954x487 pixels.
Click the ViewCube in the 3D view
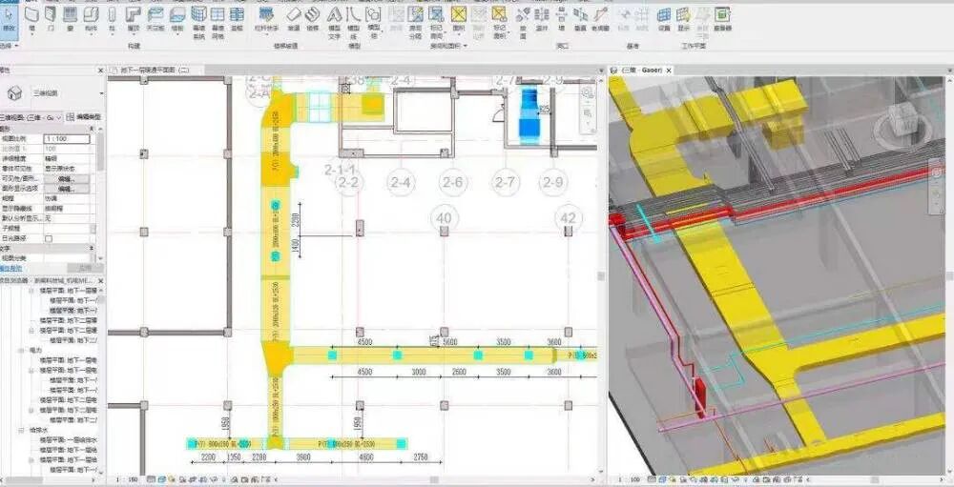[902, 119]
